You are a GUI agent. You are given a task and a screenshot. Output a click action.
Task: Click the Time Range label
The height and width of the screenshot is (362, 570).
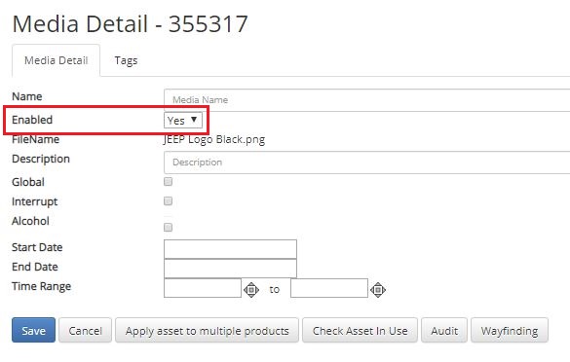pyautogui.click(x=41, y=286)
